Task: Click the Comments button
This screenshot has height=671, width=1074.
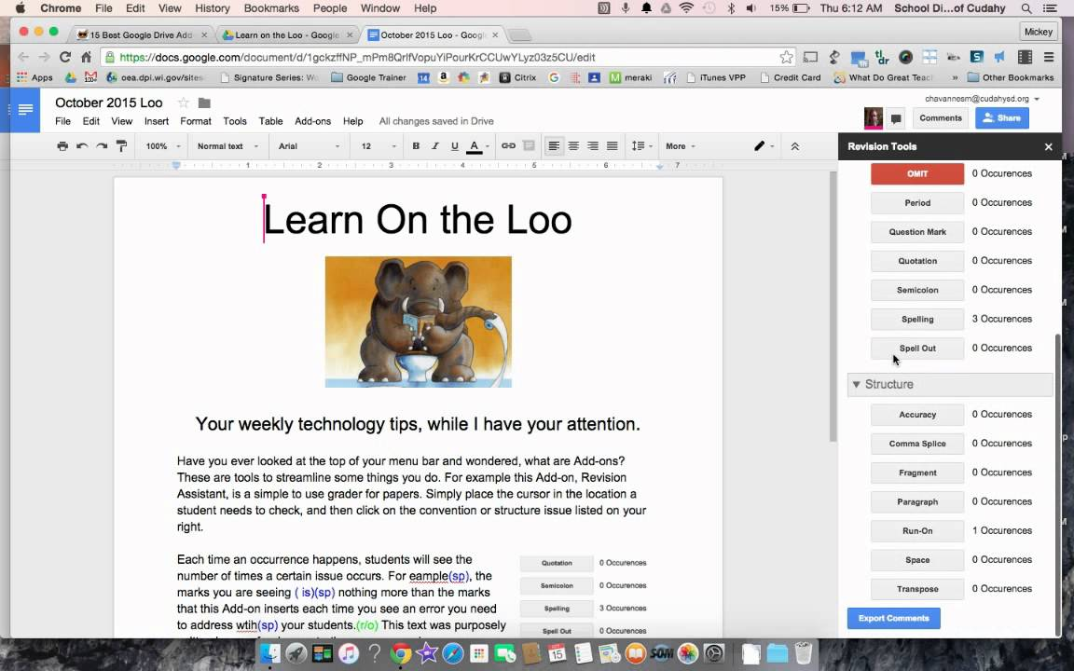Action: (941, 117)
